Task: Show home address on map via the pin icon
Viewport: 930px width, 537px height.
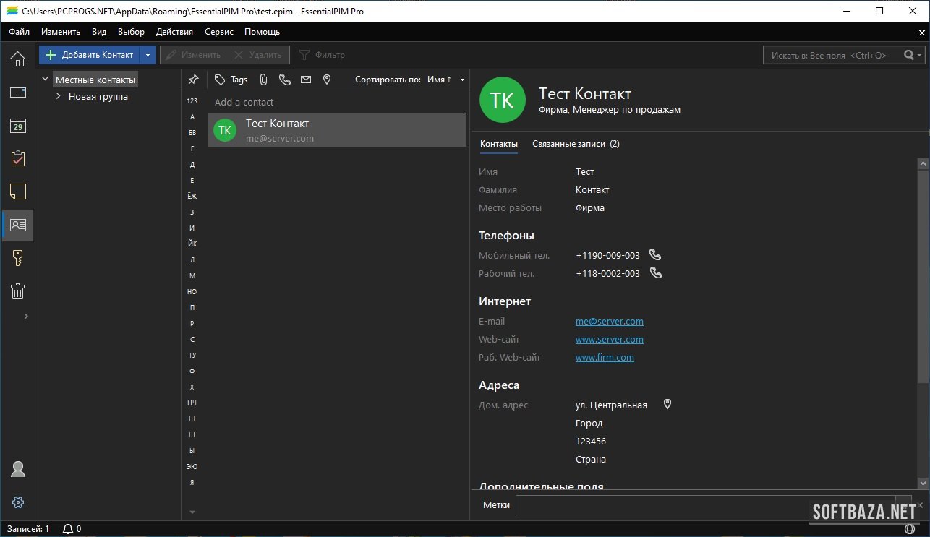Action: 667,405
